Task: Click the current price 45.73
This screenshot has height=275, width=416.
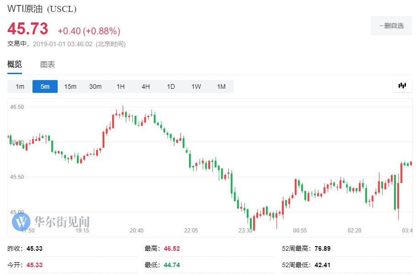Action: (x=27, y=29)
